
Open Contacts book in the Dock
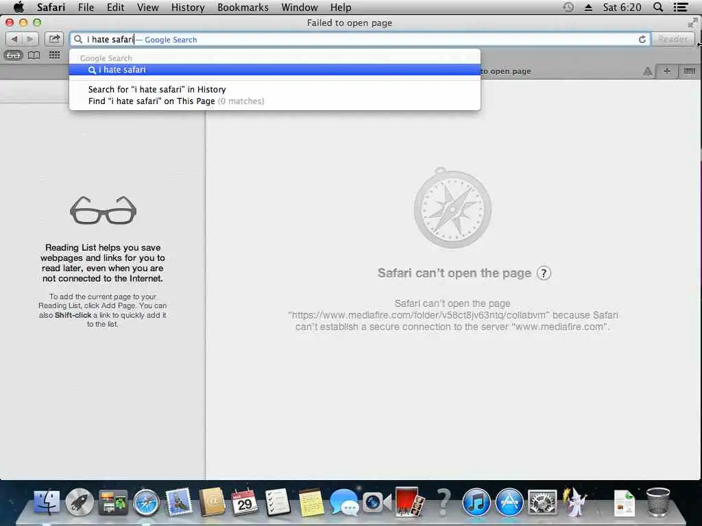click(x=213, y=502)
